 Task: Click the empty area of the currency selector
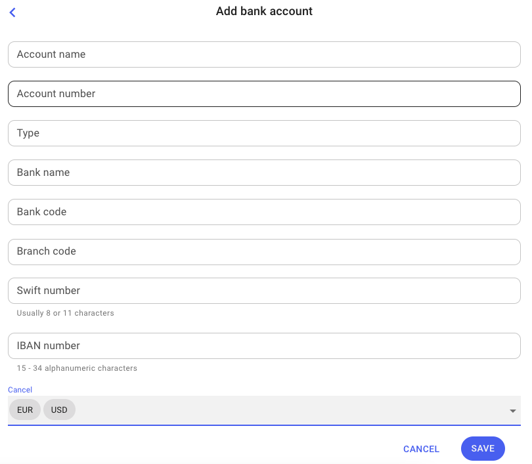289,410
